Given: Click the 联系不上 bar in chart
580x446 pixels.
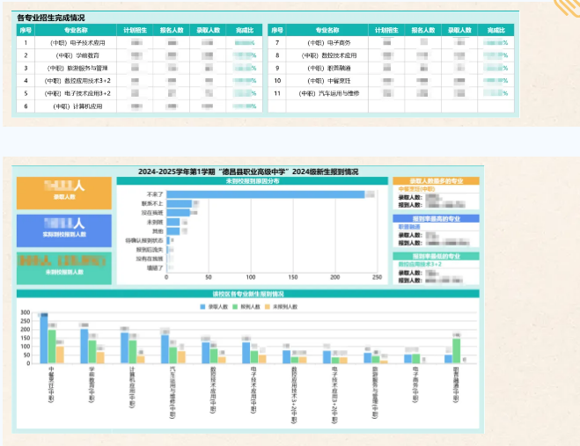Looking at the screenshot, I should 180,203.
